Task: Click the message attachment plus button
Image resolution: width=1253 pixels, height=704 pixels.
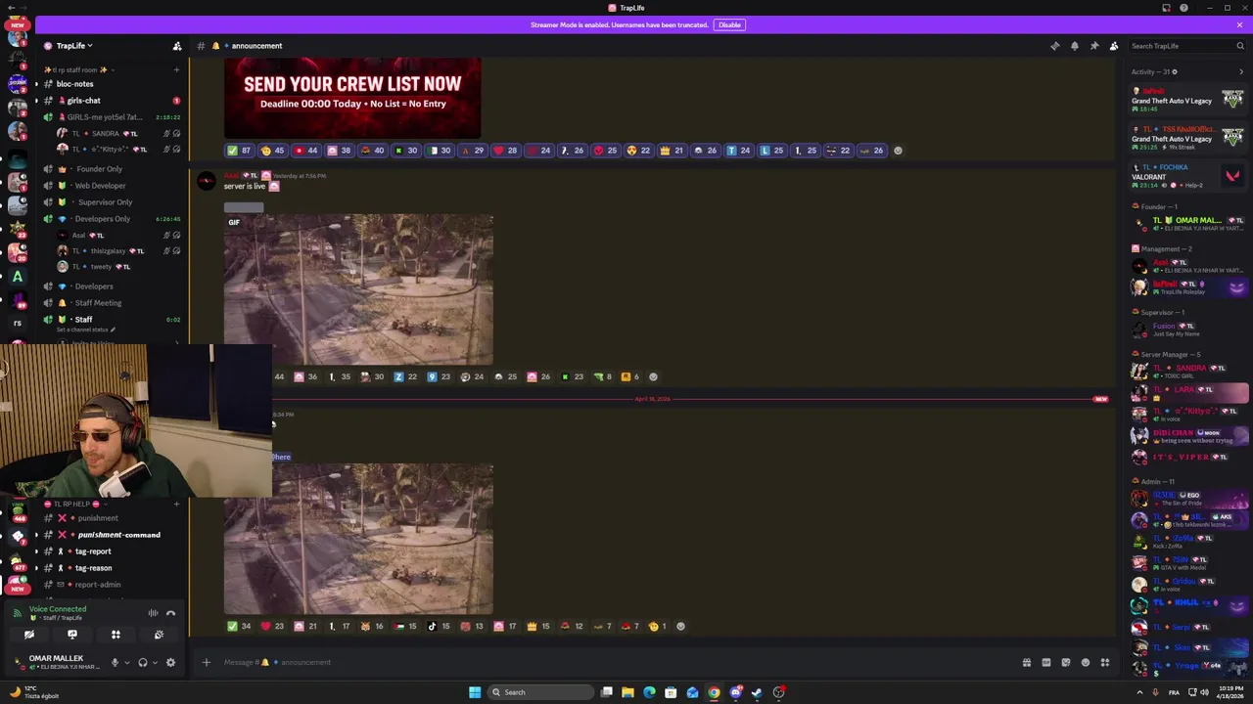Action: tap(206, 662)
